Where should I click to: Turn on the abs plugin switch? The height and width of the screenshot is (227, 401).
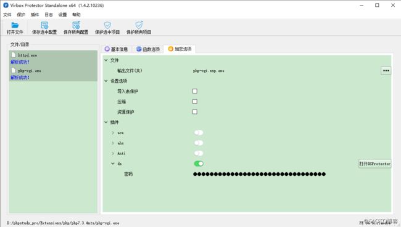[x=199, y=143]
